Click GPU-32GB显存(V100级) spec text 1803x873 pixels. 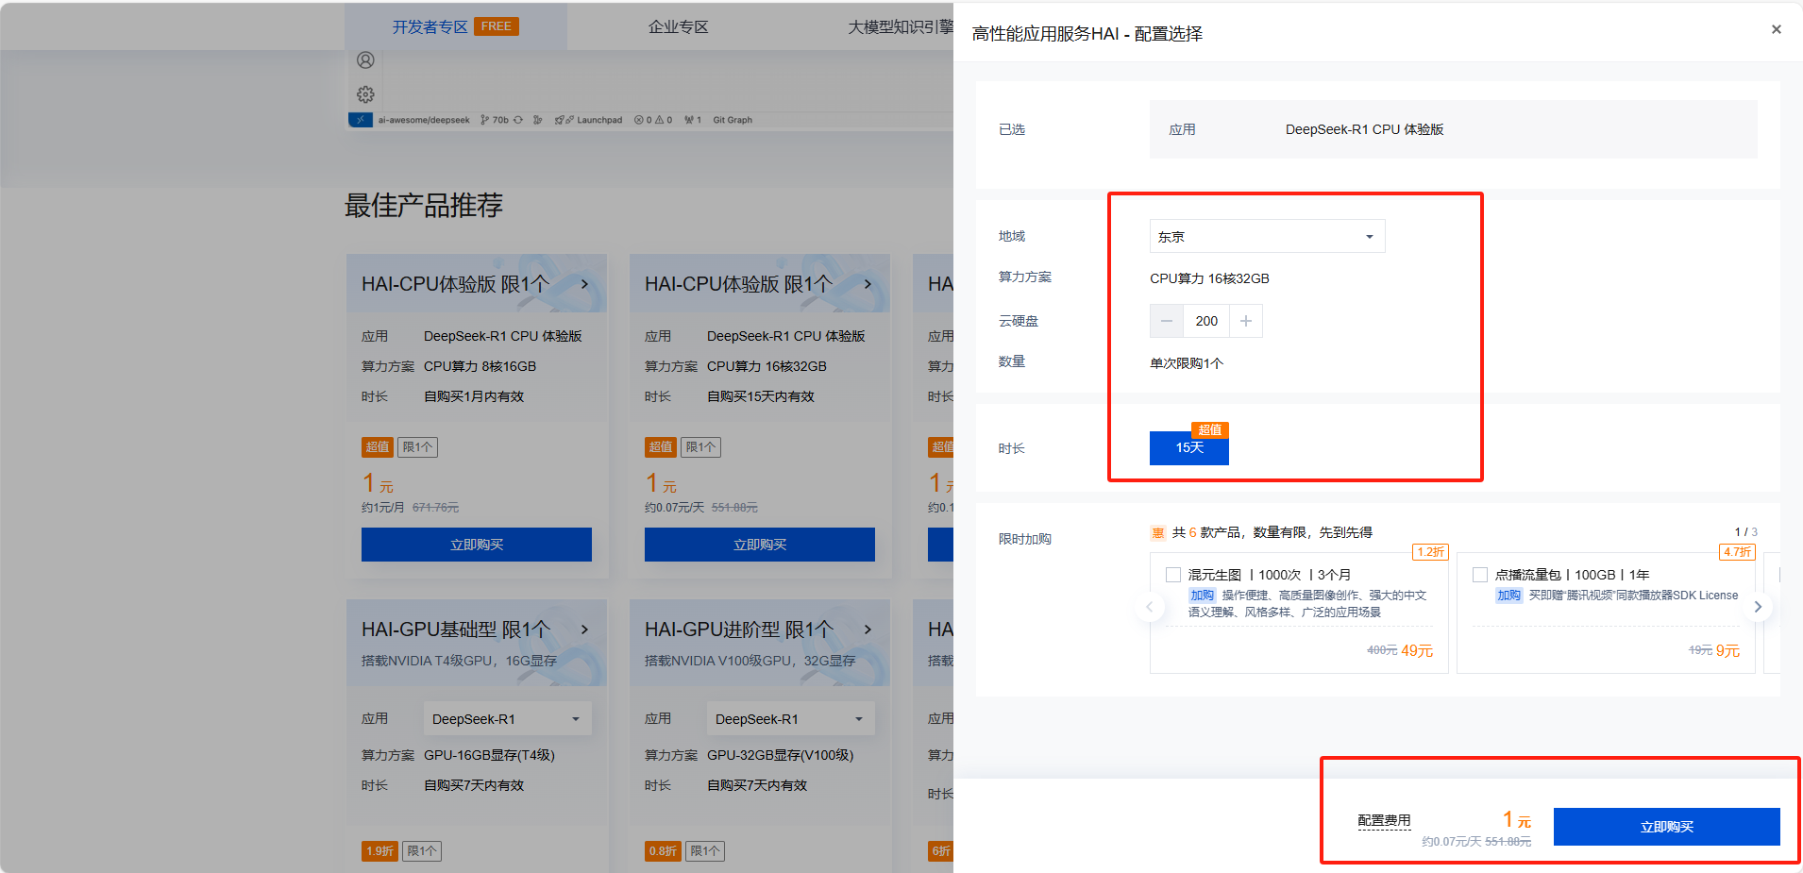(x=780, y=755)
